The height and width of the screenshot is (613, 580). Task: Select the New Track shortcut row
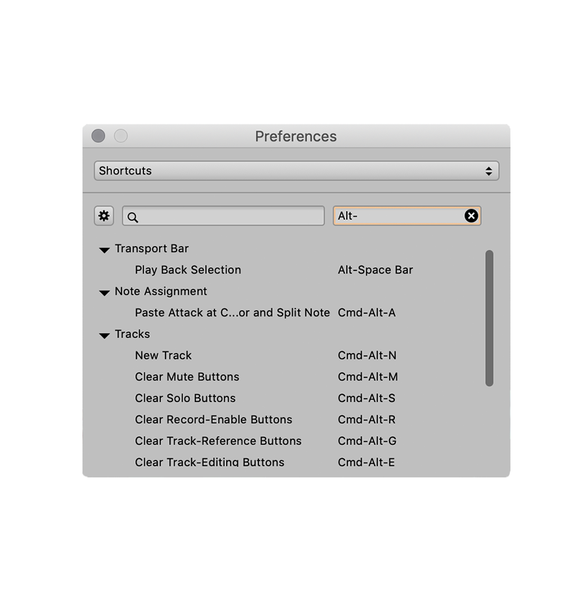163,355
